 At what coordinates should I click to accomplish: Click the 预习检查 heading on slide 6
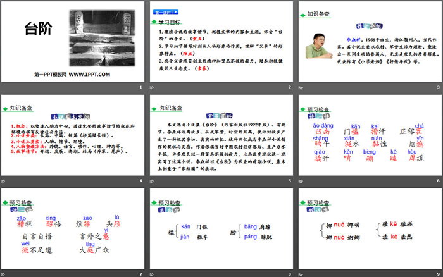(318, 109)
